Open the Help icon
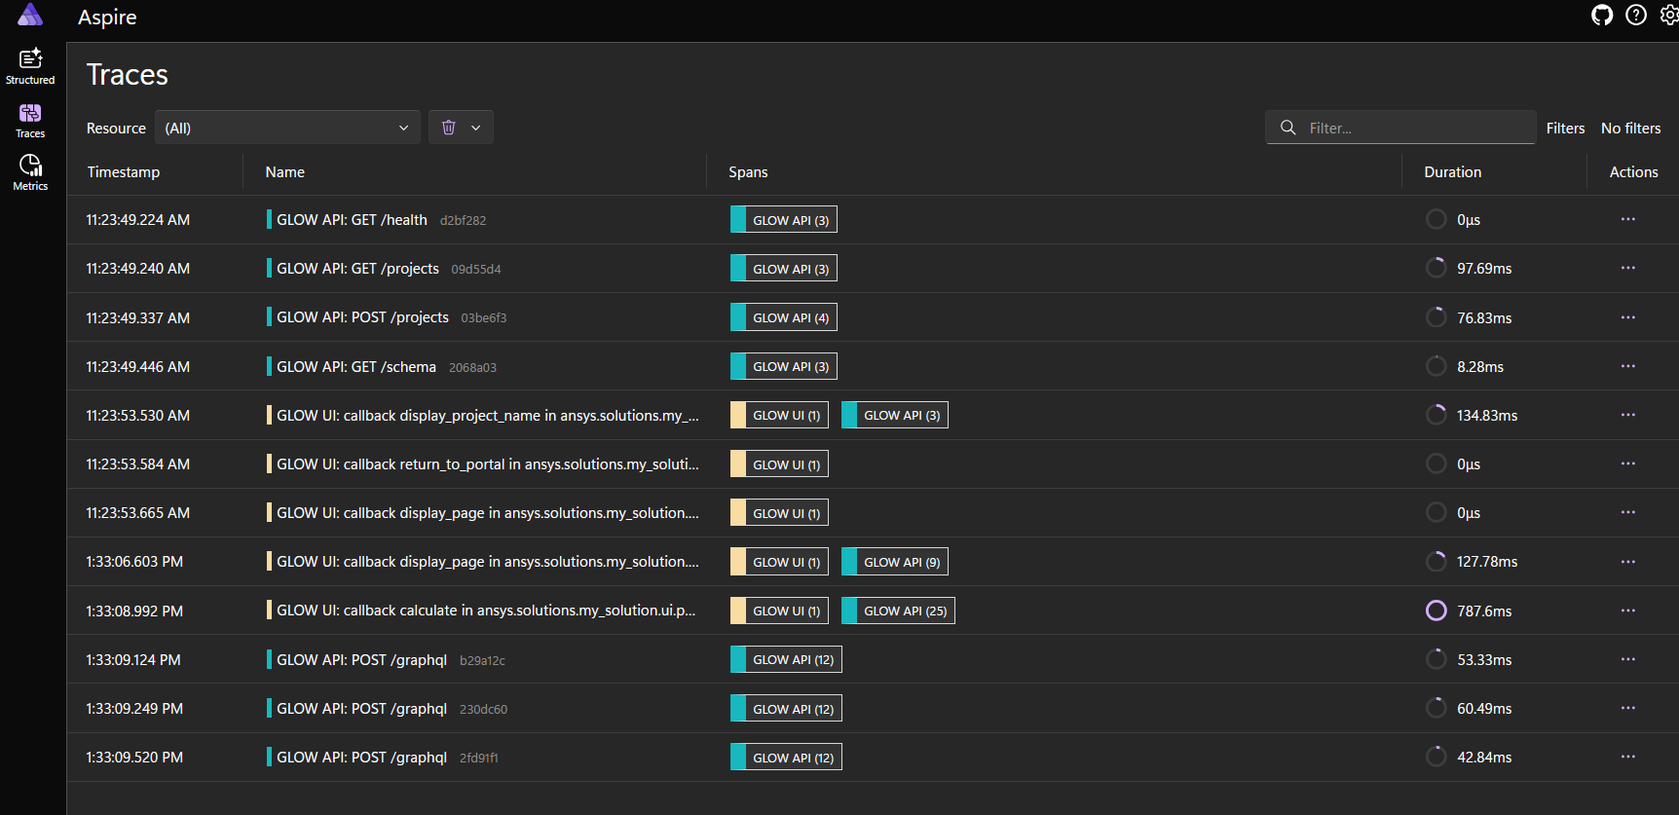This screenshot has width=1679, height=815. [1636, 16]
